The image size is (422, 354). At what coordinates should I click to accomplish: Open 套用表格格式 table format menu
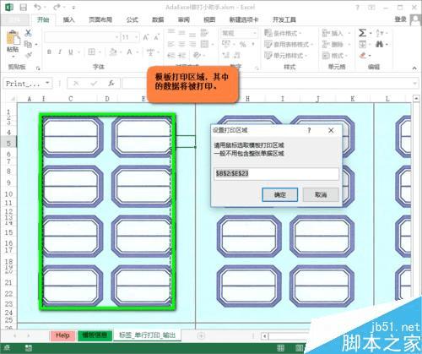pos(289,45)
